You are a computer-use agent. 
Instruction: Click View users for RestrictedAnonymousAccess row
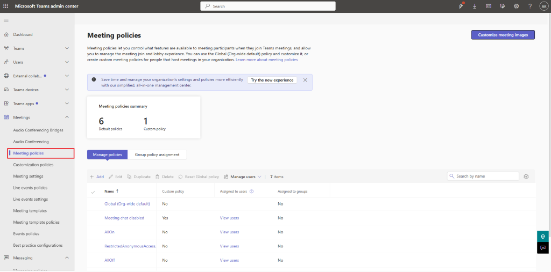pyautogui.click(x=229, y=246)
